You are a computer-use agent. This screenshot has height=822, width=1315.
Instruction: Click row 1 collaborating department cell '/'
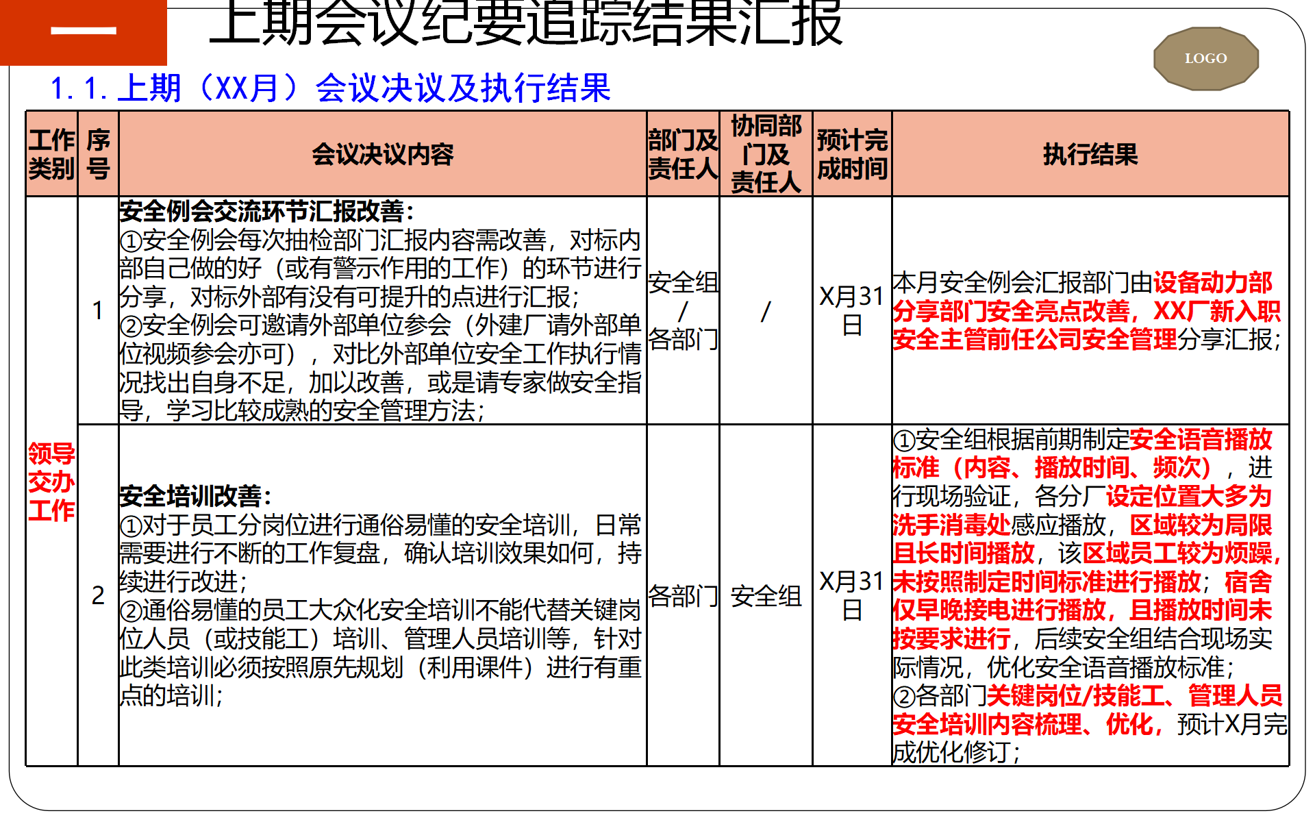[766, 310]
